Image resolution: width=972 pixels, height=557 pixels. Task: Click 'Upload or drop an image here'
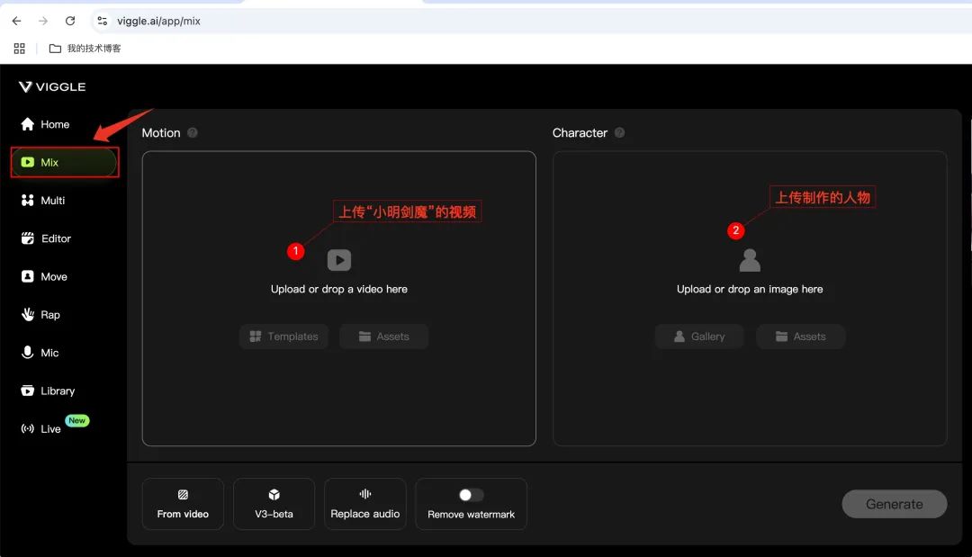click(750, 290)
